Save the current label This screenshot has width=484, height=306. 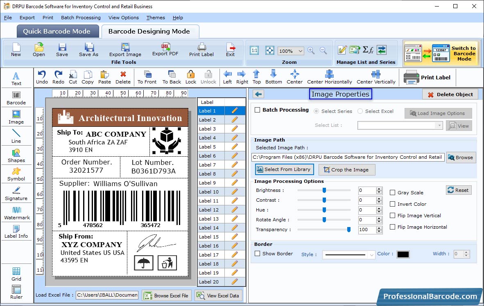click(62, 50)
